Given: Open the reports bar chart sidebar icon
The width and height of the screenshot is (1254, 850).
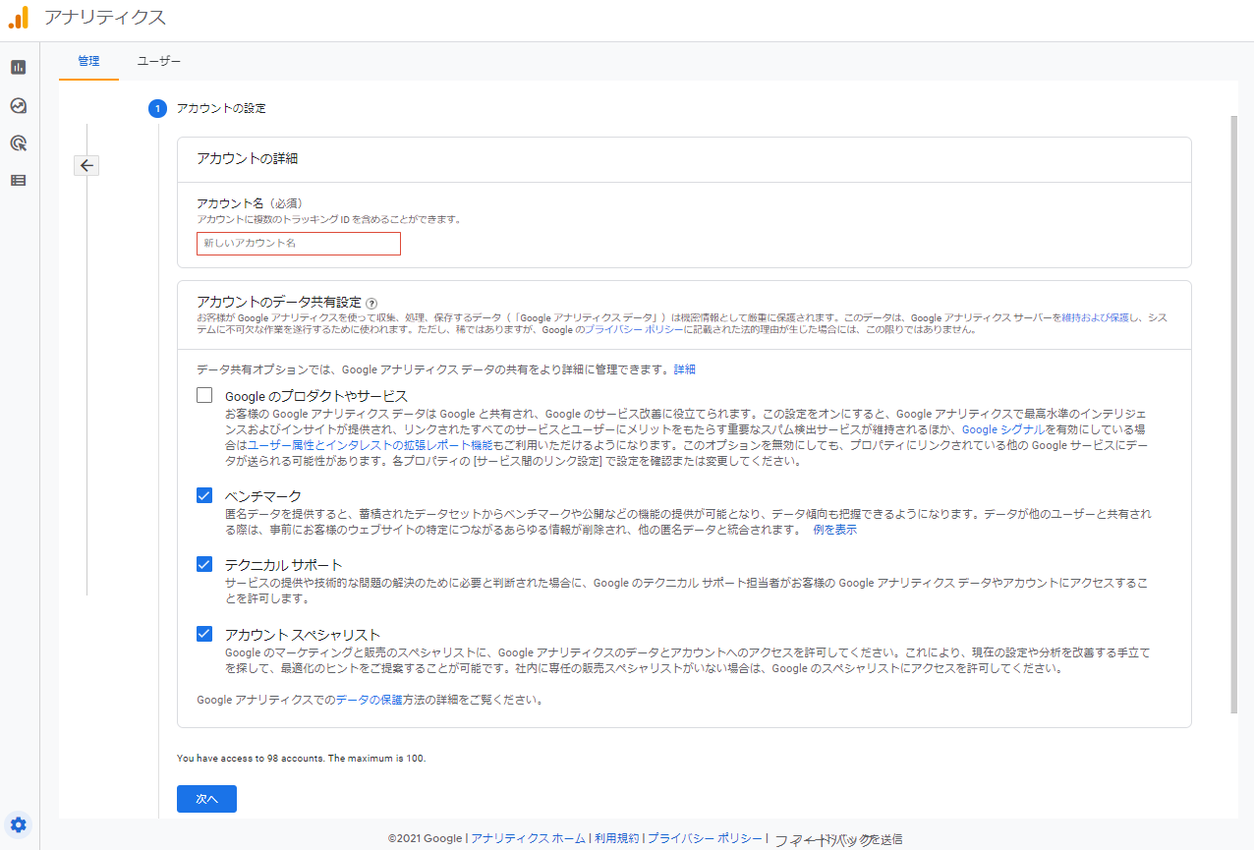Looking at the screenshot, I should tap(18, 67).
